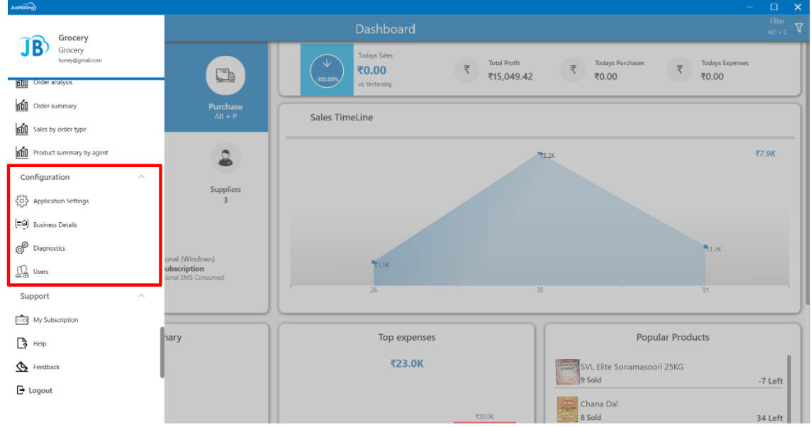Click the My Subscription card icon
This screenshot has width=811, height=427.
tap(21, 320)
